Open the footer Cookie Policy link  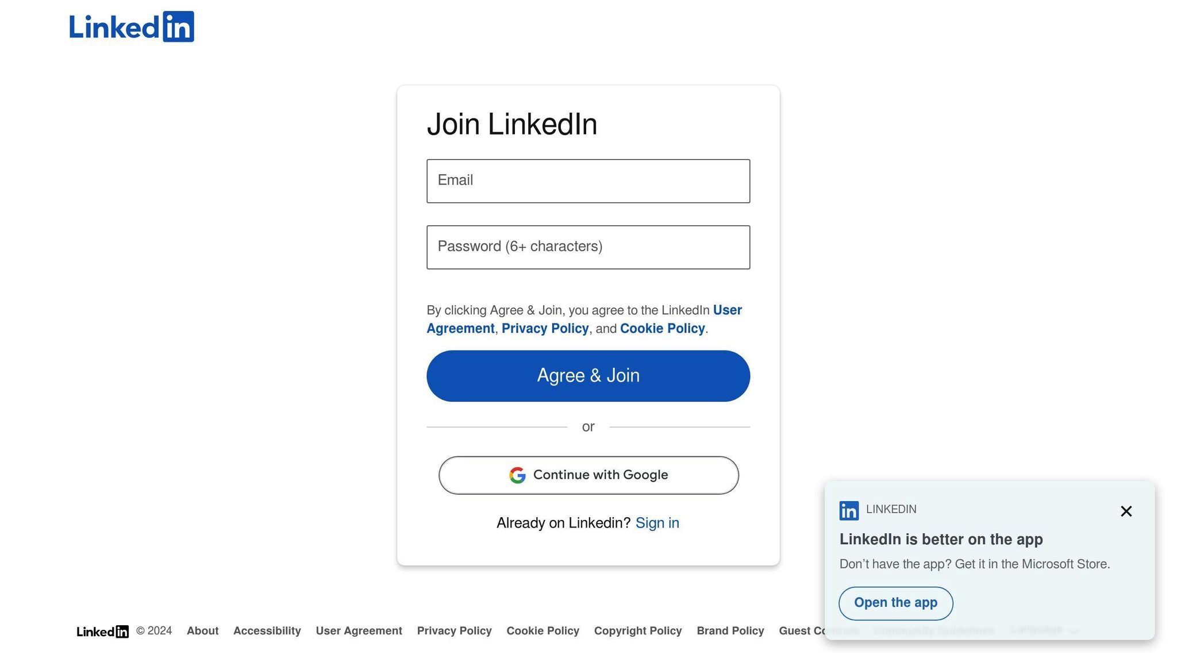pyautogui.click(x=543, y=631)
